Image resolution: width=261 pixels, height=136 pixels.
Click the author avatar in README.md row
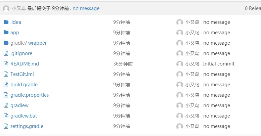click(x=180, y=64)
